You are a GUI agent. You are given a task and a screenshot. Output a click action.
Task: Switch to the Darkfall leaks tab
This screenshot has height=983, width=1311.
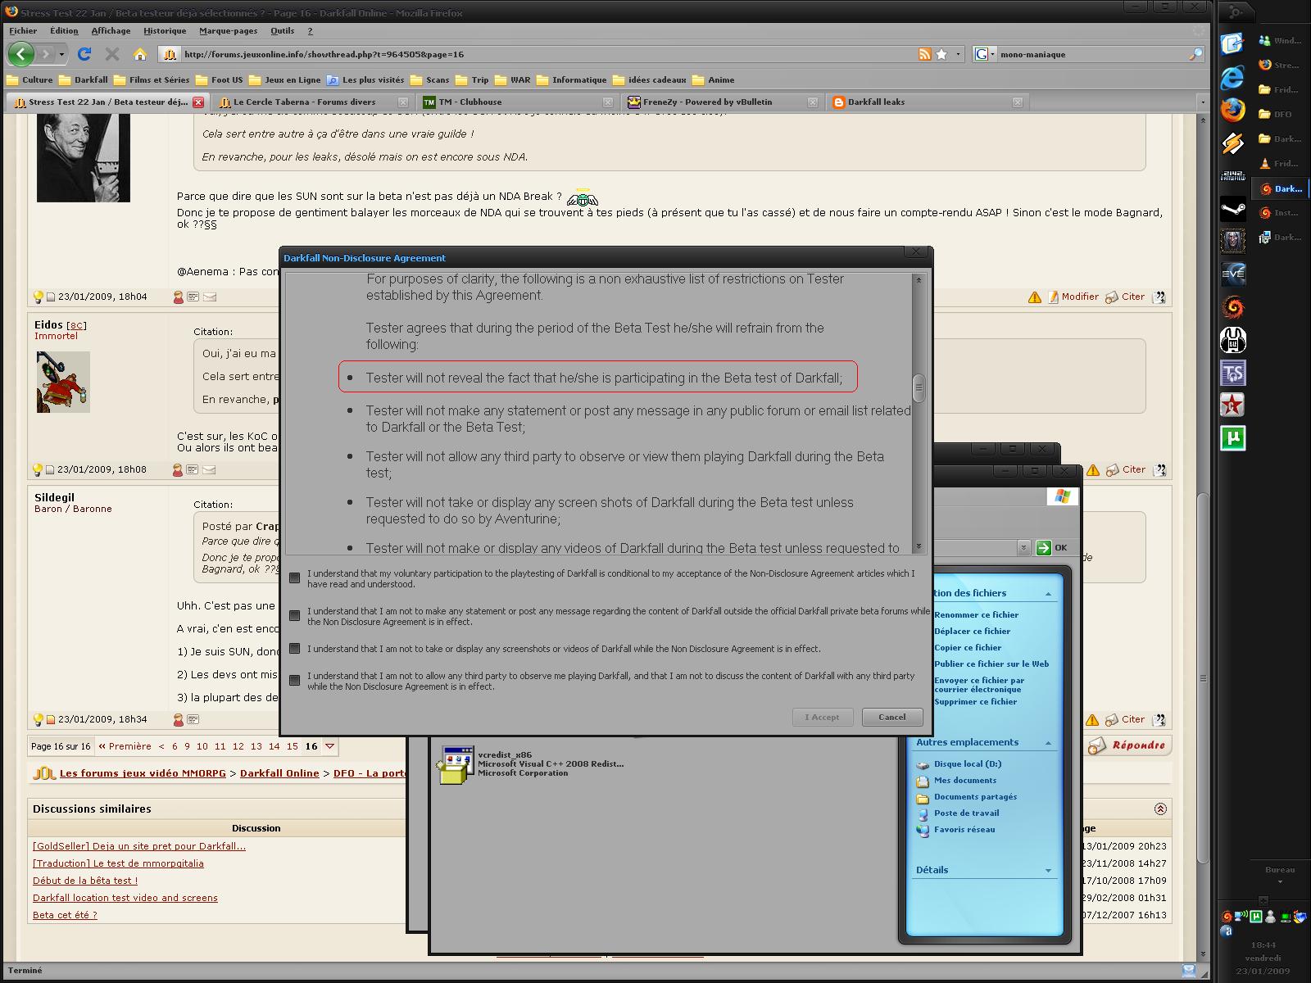pos(926,102)
